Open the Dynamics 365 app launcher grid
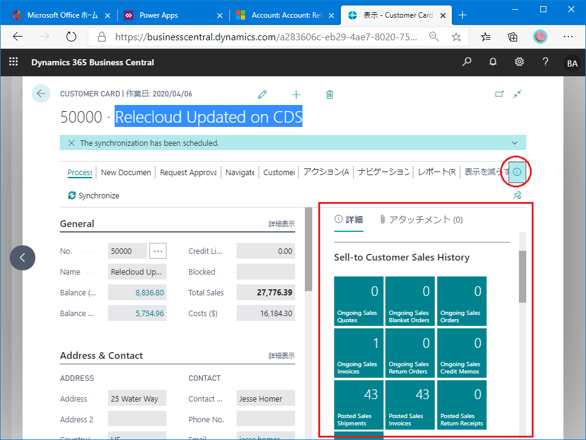The width and height of the screenshot is (586, 440). [13, 62]
